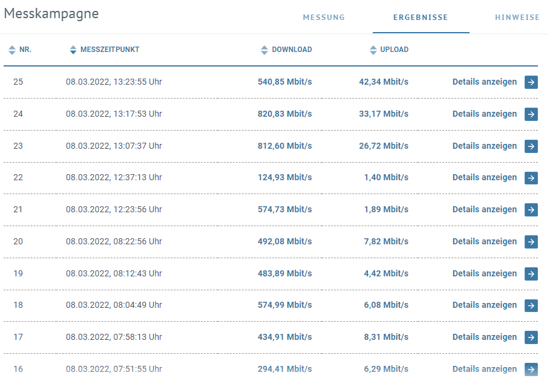547x384 pixels.
Task: Click the 820,83 Mbit/s download value
Action: [x=284, y=114]
